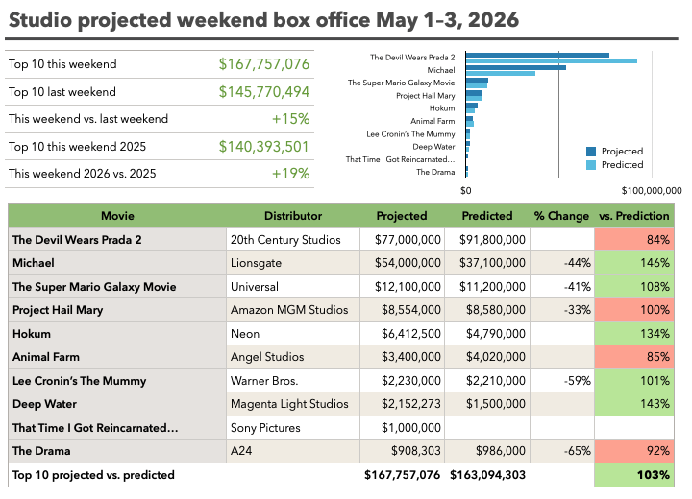Click the Magenta Light Studios distributor cell

click(293, 404)
